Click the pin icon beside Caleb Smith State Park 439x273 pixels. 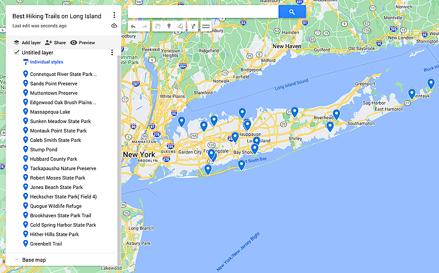25,140
